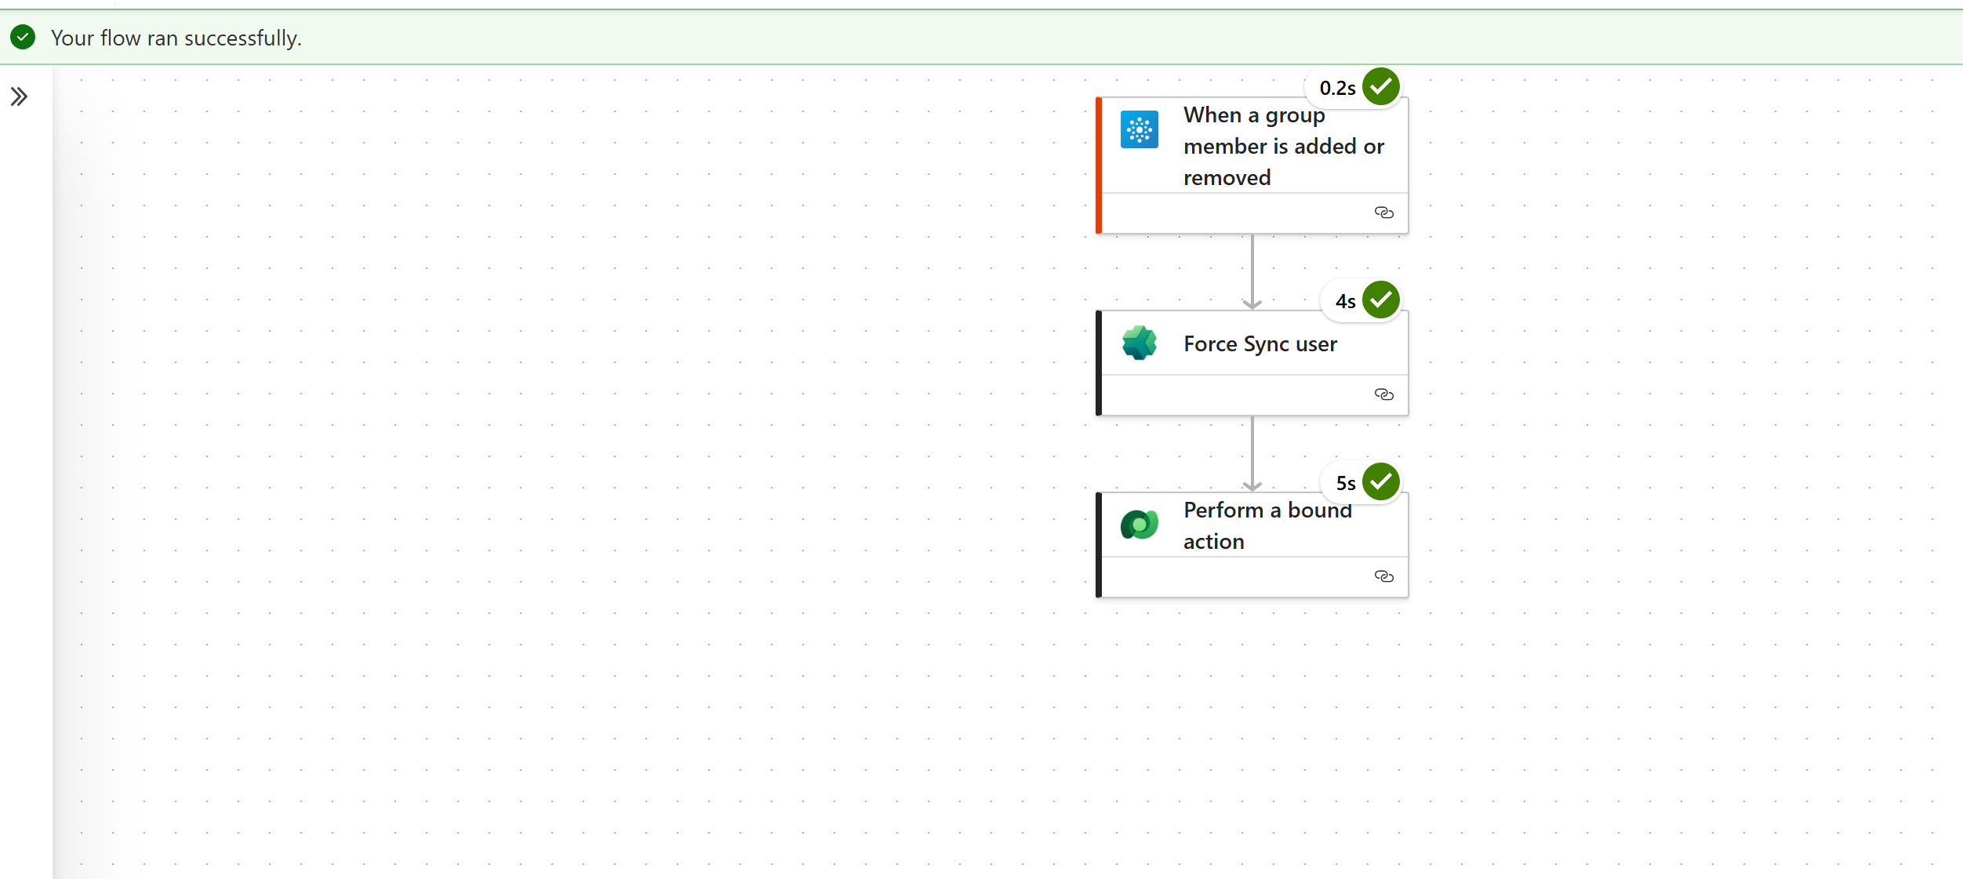Click the Force Sync user connector icon

pos(1139,343)
